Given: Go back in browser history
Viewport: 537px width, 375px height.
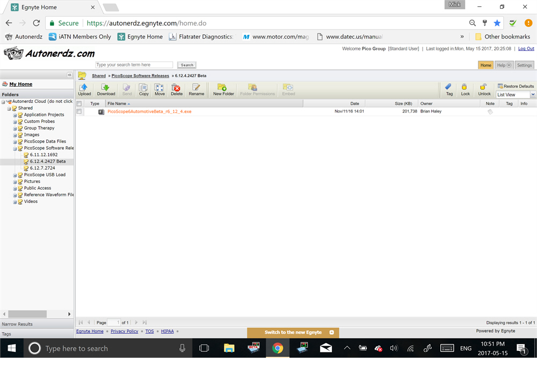Looking at the screenshot, I should [9, 23].
